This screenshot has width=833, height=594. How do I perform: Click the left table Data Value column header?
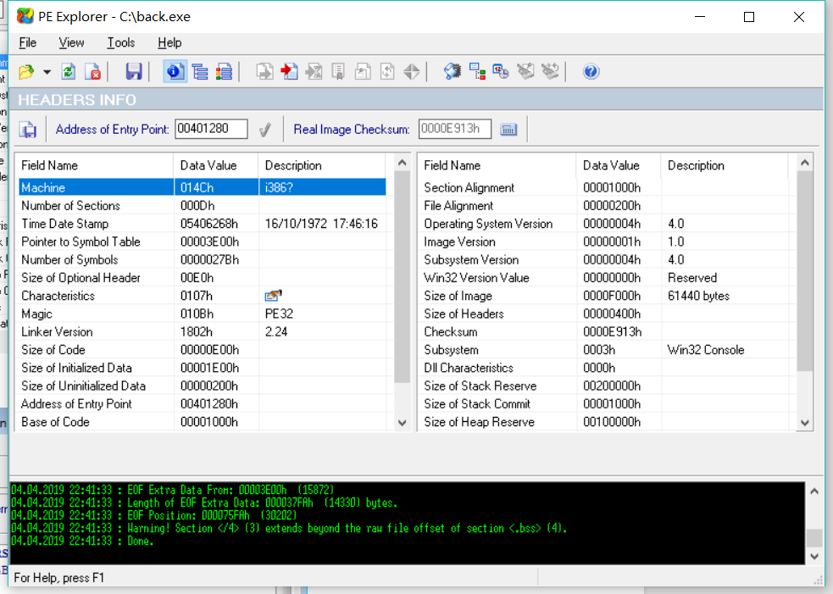tap(216, 165)
